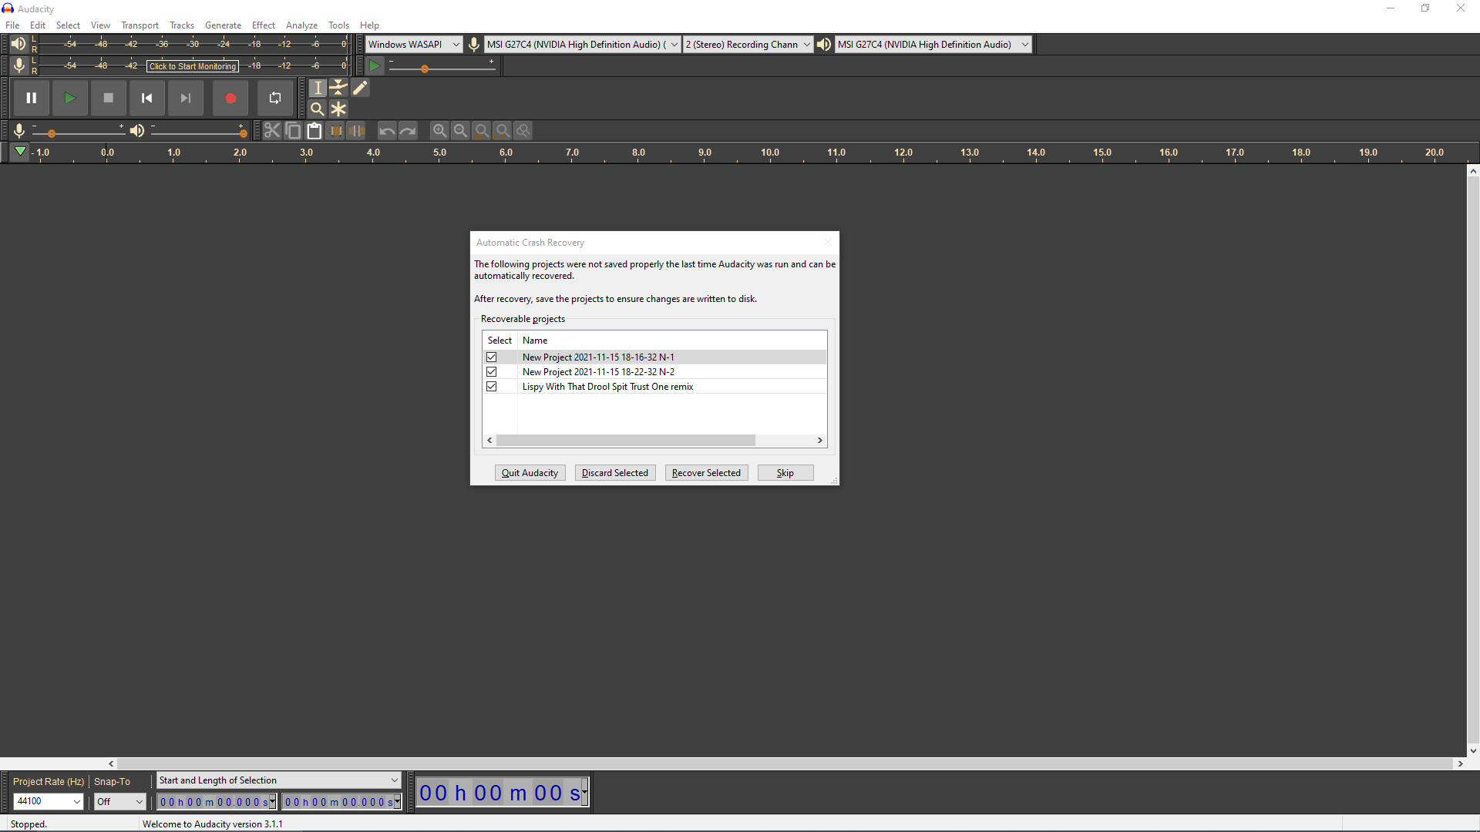Click Skip to End button
This screenshot has width=1480, height=832.
click(185, 98)
